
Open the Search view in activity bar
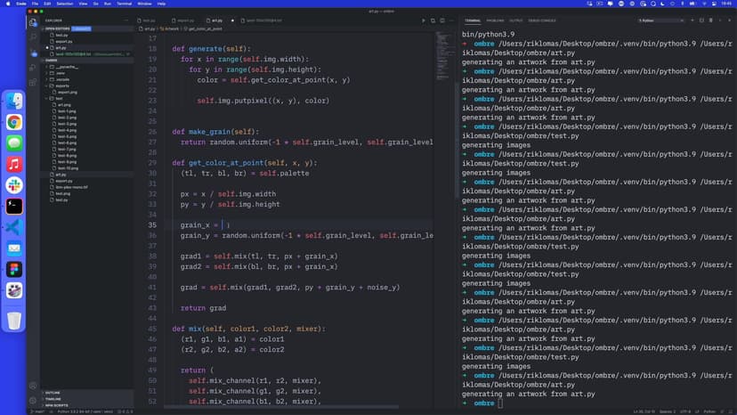(x=34, y=35)
